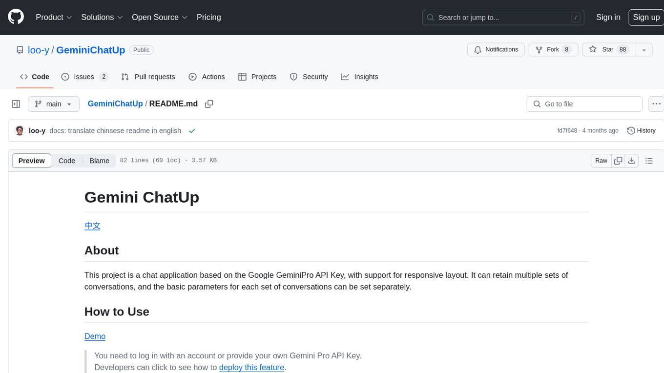Expand the Open Source menu
The height and width of the screenshot is (373, 664).
tap(160, 17)
